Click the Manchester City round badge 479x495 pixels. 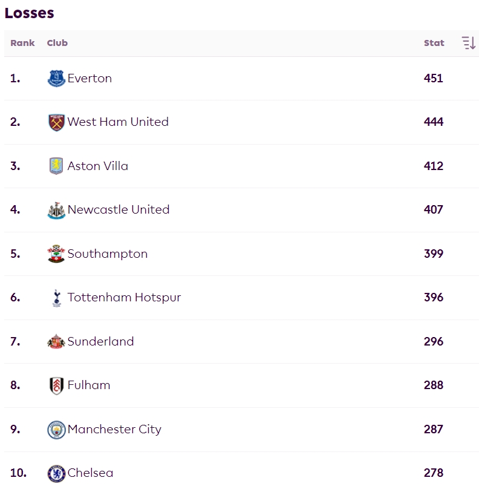click(x=56, y=430)
